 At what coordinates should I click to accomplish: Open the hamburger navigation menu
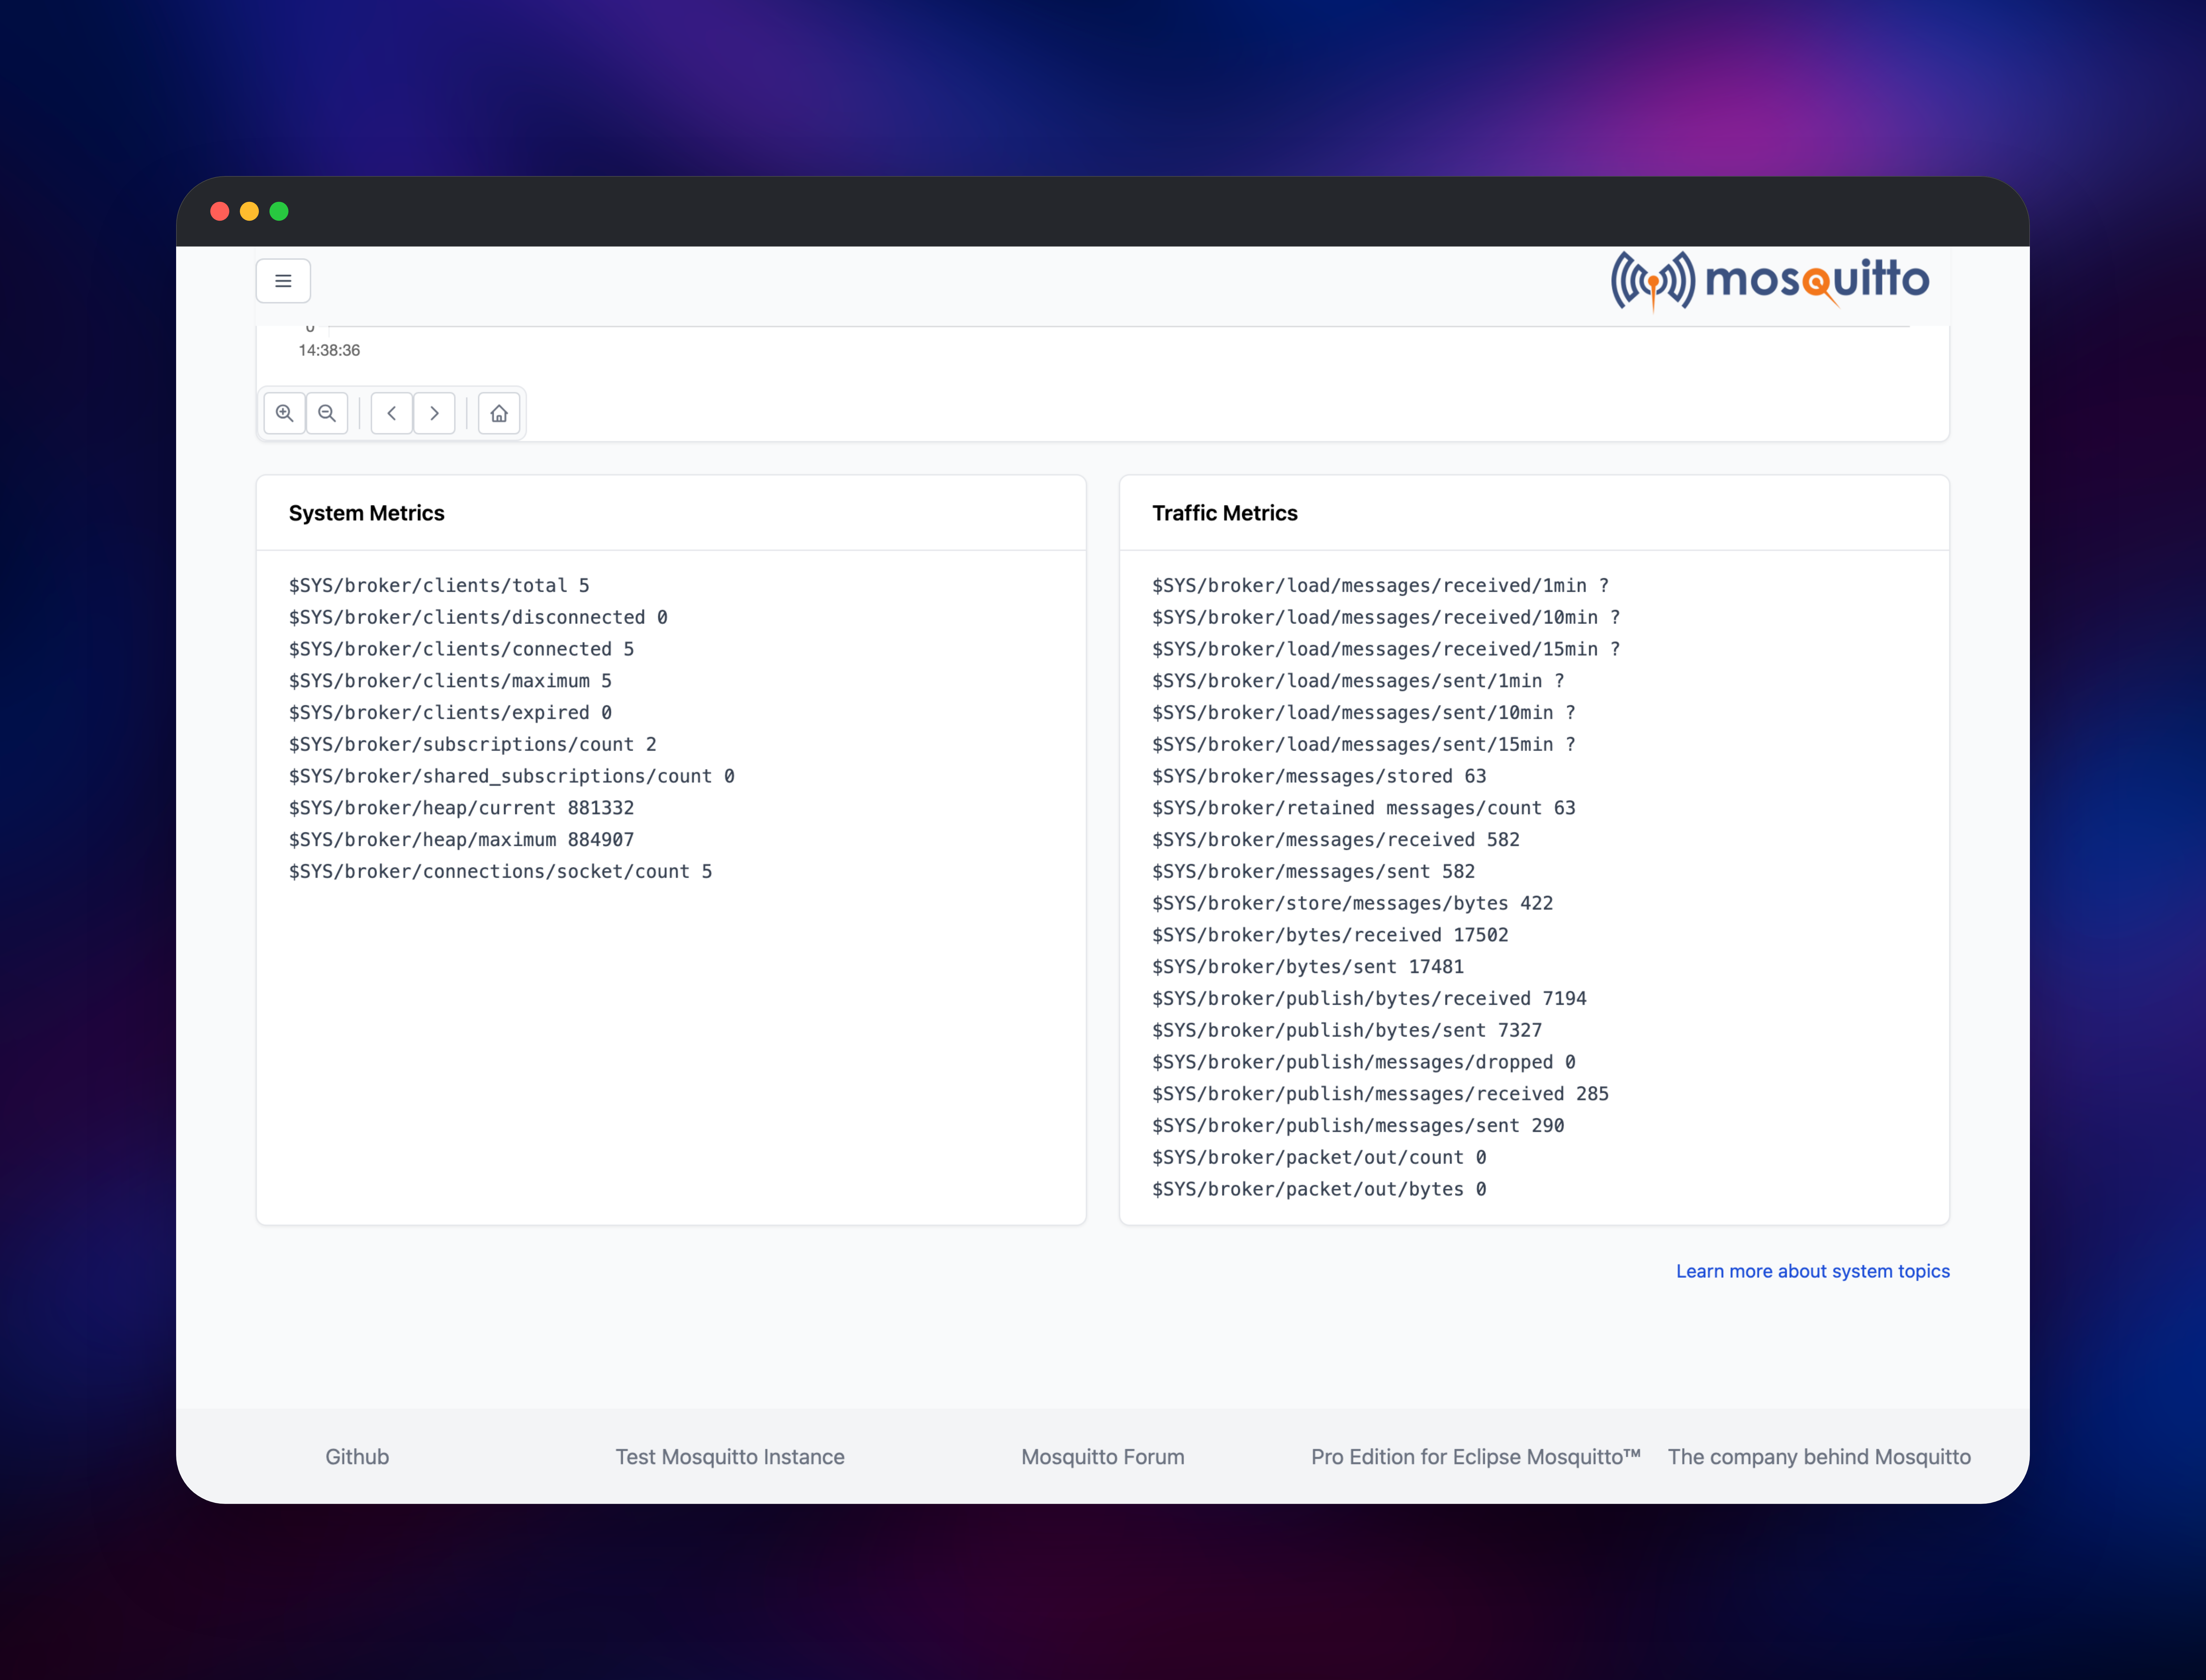pyautogui.click(x=283, y=281)
